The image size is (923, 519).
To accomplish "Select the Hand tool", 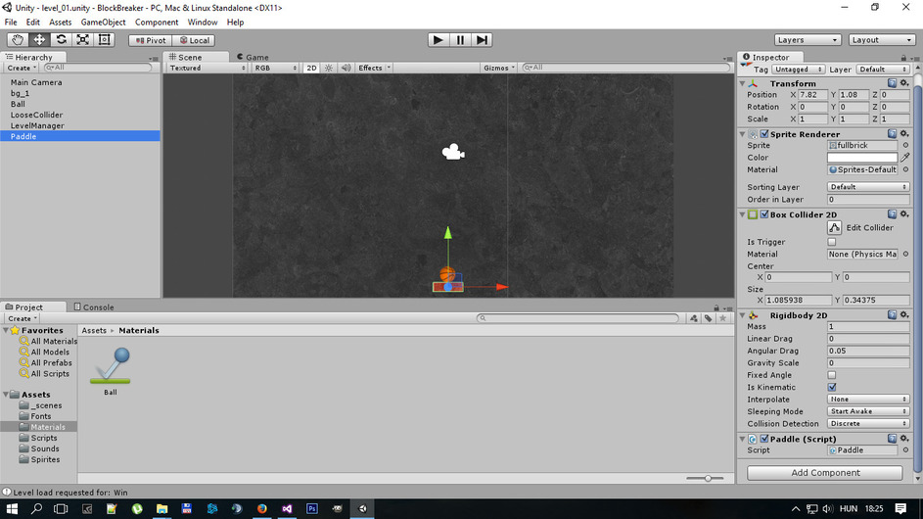I will coord(18,40).
